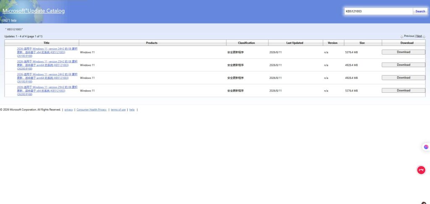Sort by the Last Updated column header
The height and width of the screenshot is (204, 430).
pos(295,43)
